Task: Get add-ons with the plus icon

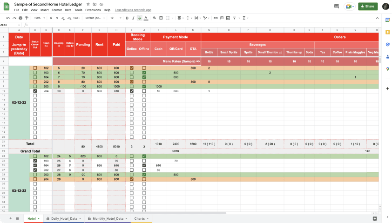Action: point(387,88)
